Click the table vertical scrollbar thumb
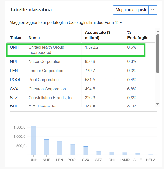 pyautogui.click(x=158, y=54)
